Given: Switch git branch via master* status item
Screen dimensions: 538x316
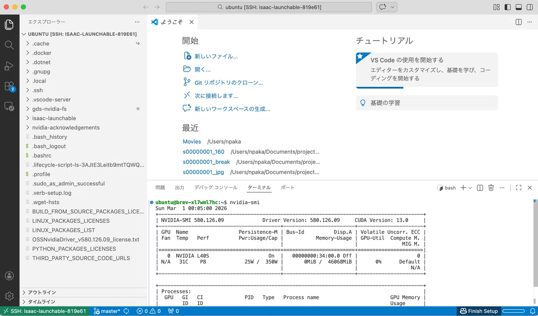Looking at the screenshot, I should pos(107,311).
